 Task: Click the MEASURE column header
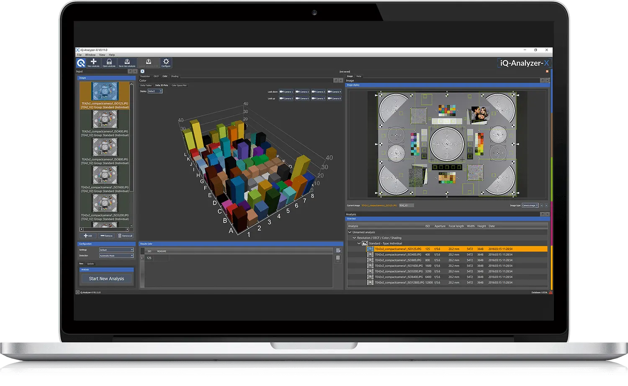(162, 251)
